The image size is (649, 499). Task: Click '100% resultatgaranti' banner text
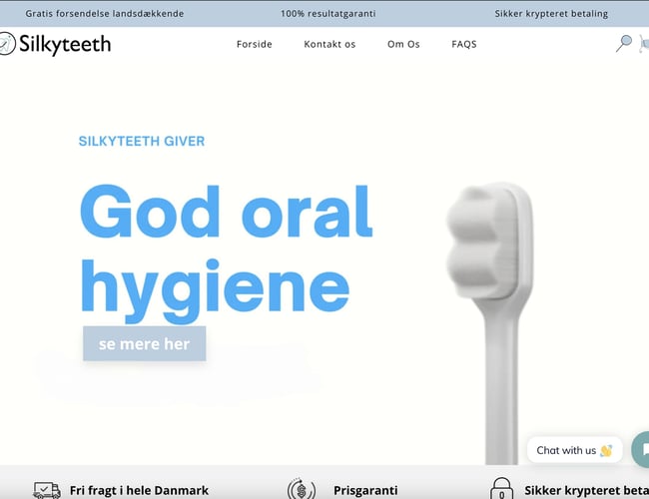coord(328,14)
